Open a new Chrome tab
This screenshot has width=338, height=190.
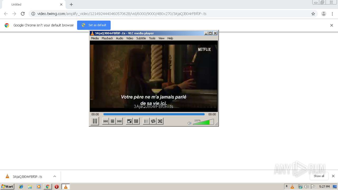pyautogui.click(x=71, y=4)
